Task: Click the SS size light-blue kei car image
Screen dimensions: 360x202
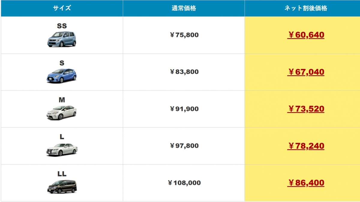Action: 61,39
